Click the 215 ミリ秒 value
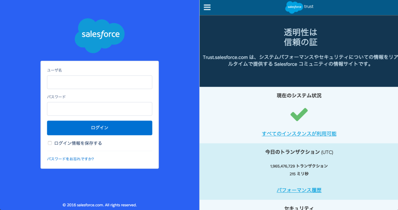Screen dimensions: 398x210 299,174
